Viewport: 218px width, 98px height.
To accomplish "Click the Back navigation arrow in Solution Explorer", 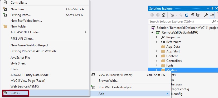I will click(152, 15).
